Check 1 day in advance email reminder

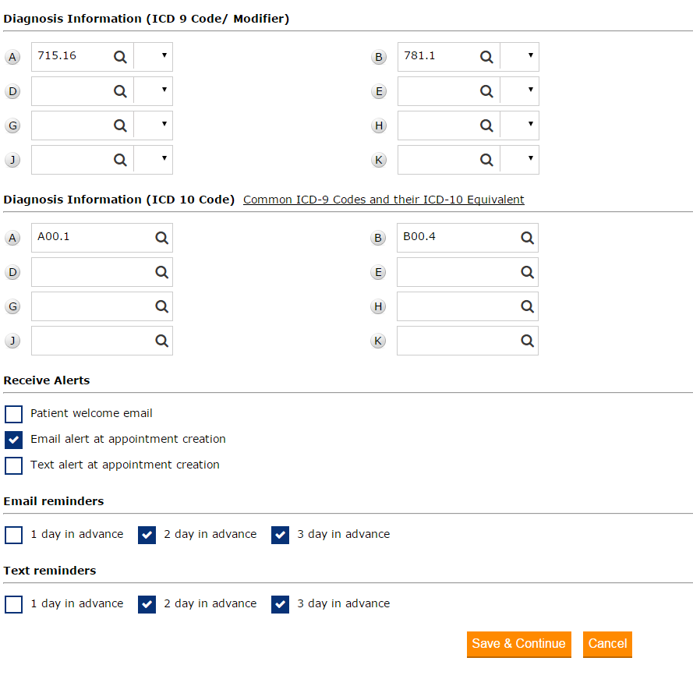pyautogui.click(x=14, y=535)
